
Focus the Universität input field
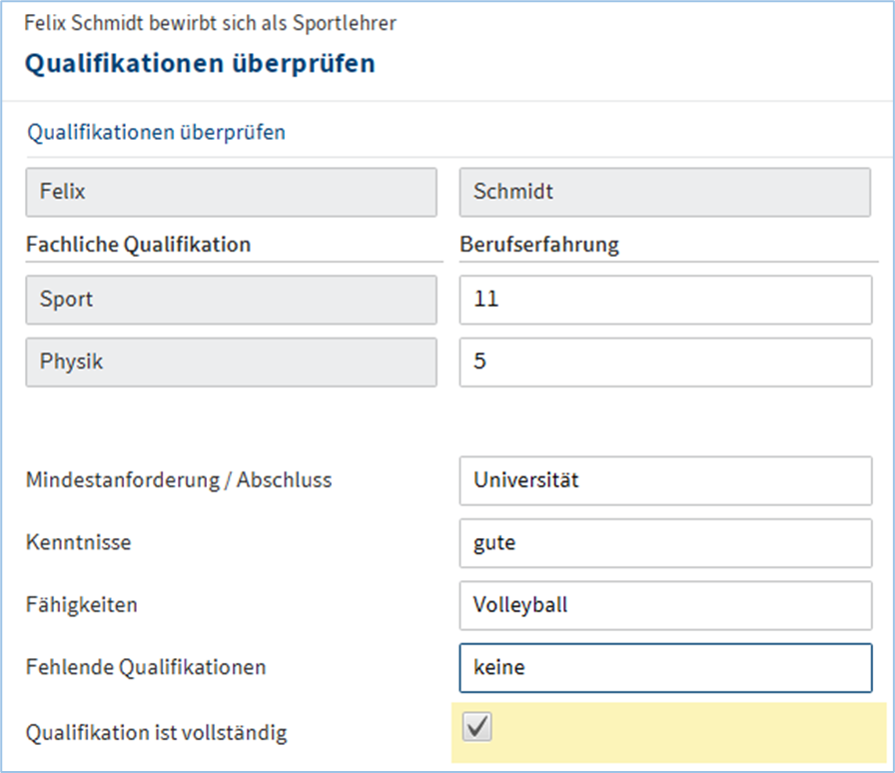click(x=664, y=480)
